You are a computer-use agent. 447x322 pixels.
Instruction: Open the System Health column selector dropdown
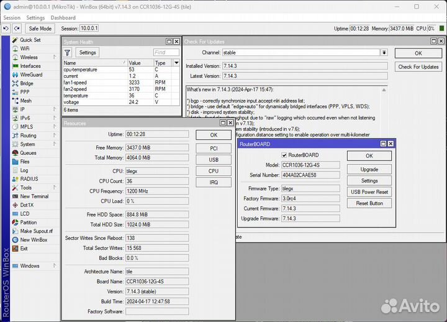(x=176, y=63)
